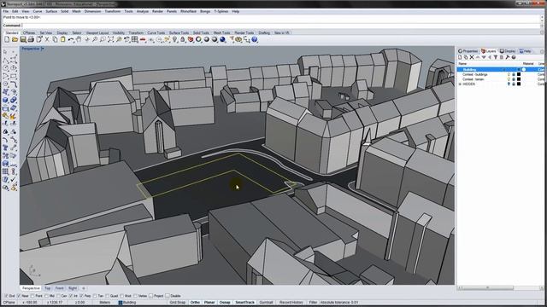Select the Pan hand tool

coord(79,40)
